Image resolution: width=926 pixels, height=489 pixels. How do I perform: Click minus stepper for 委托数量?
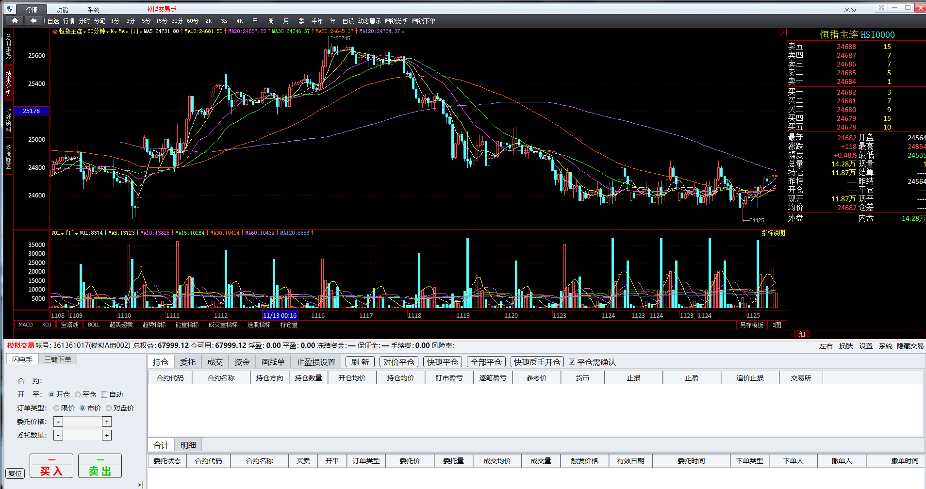[58, 436]
